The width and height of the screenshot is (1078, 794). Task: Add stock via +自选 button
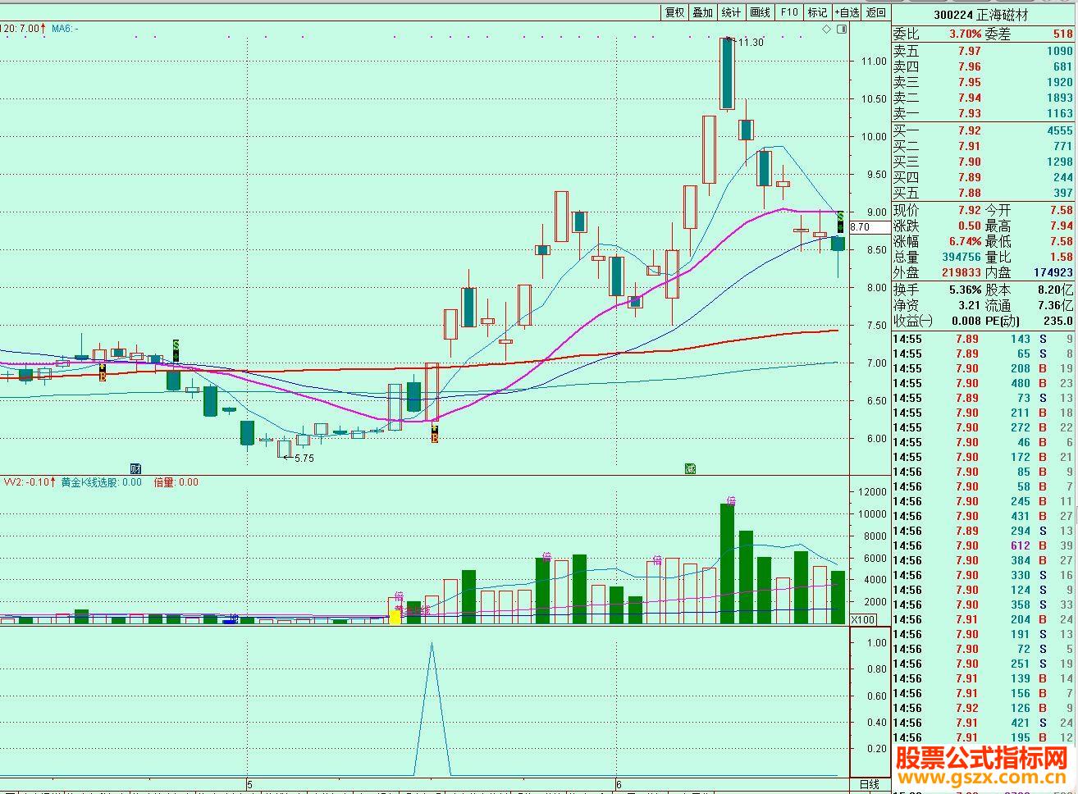[x=847, y=12]
